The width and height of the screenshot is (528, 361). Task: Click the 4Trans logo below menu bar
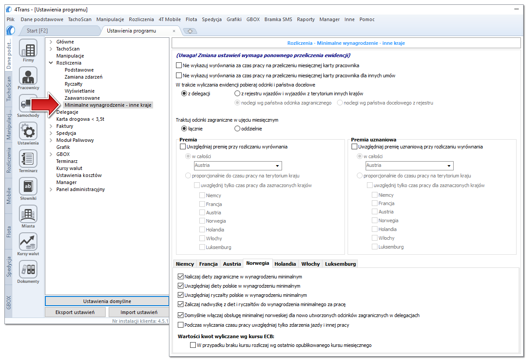click(11, 30)
